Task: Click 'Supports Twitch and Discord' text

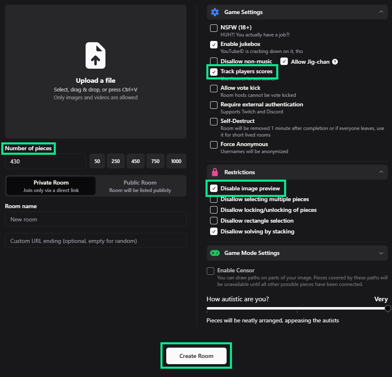Action: pos(252,112)
